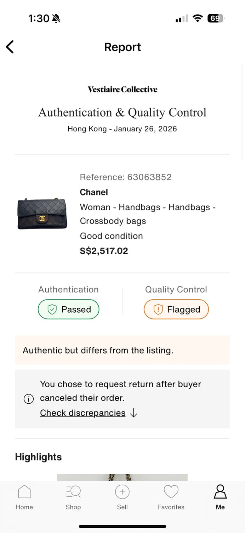The width and height of the screenshot is (245, 533).
Task: Tap the down arrow beside Check discrepancies
Action: coord(133,413)
